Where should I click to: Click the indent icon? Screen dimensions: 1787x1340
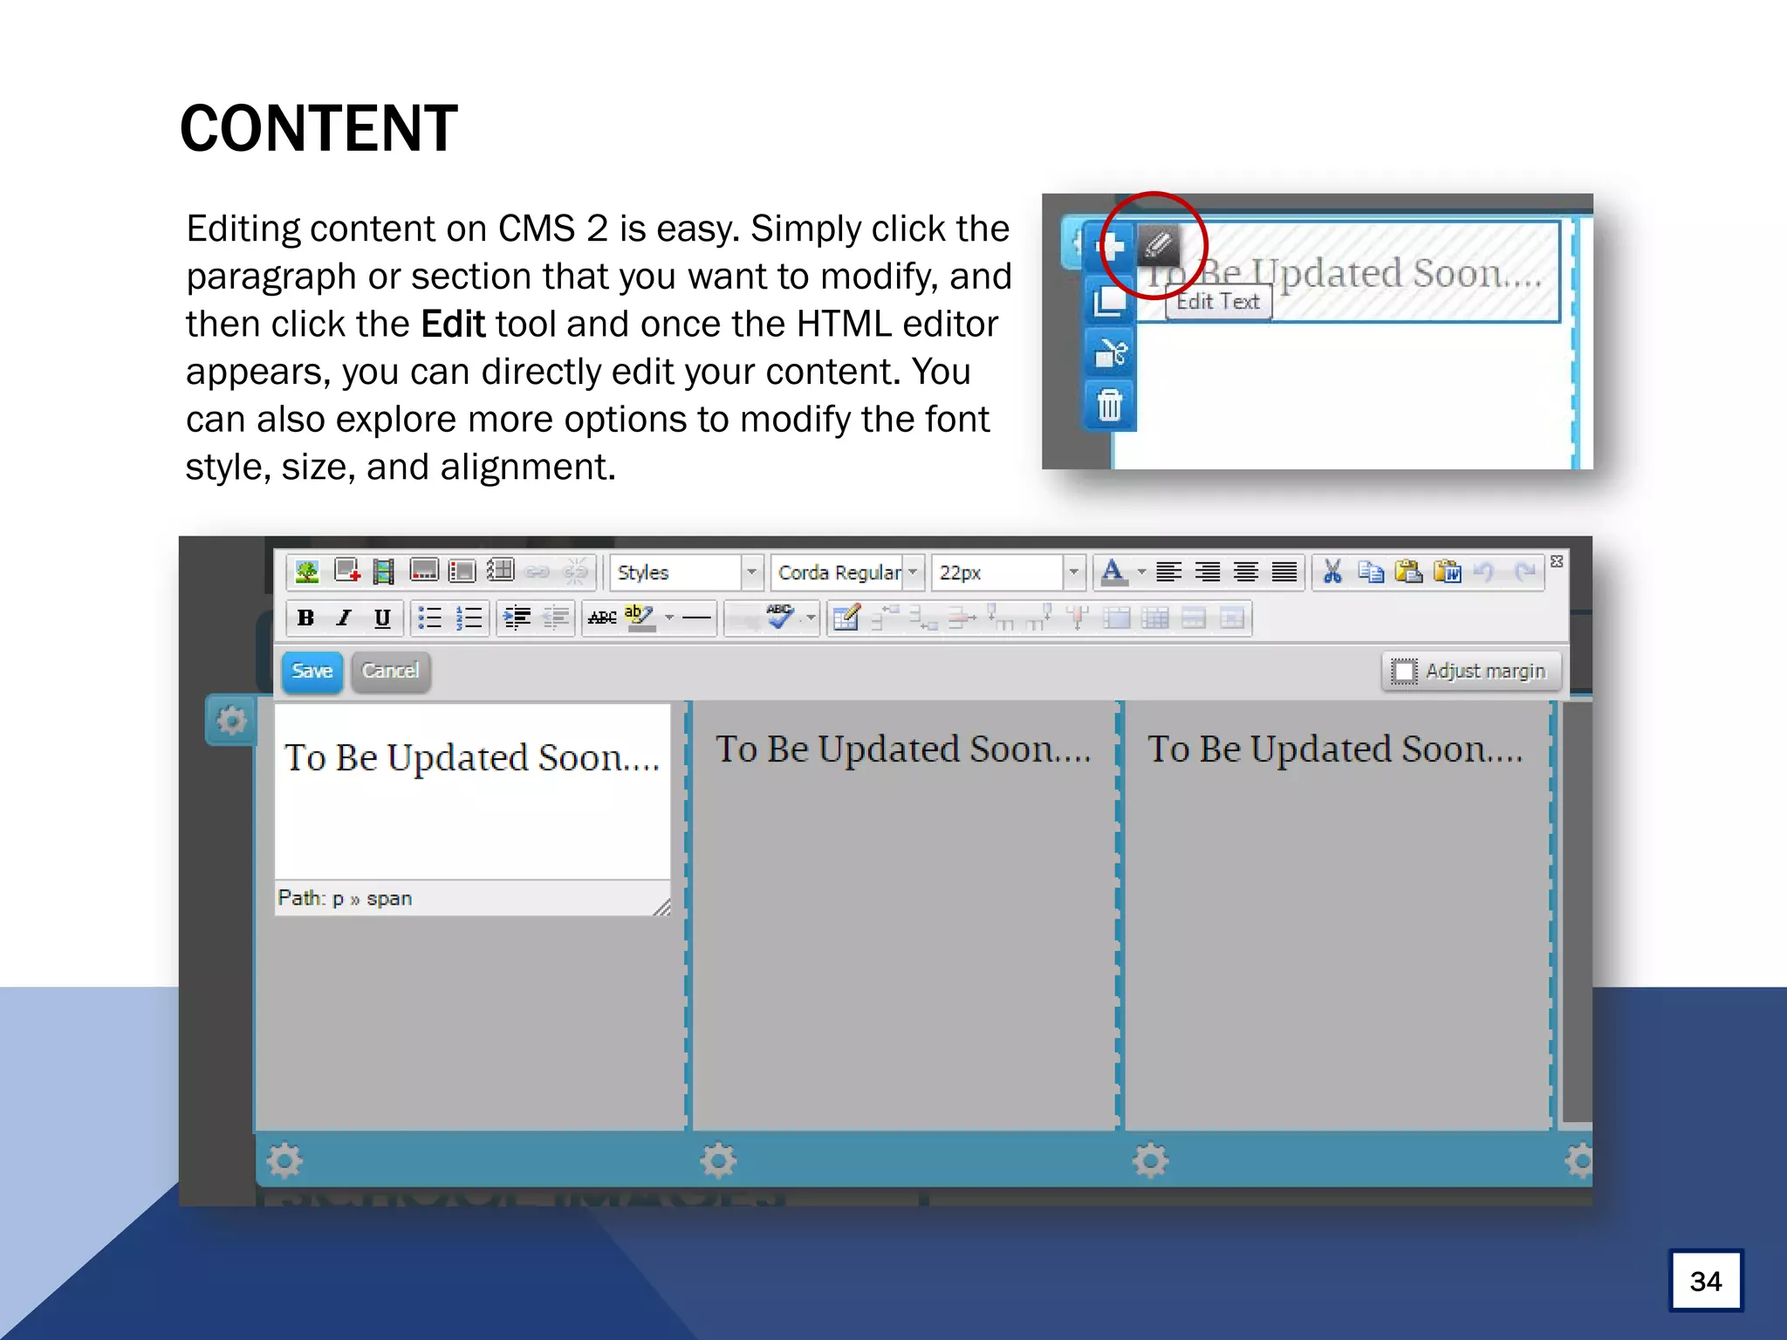click(517, 619)
